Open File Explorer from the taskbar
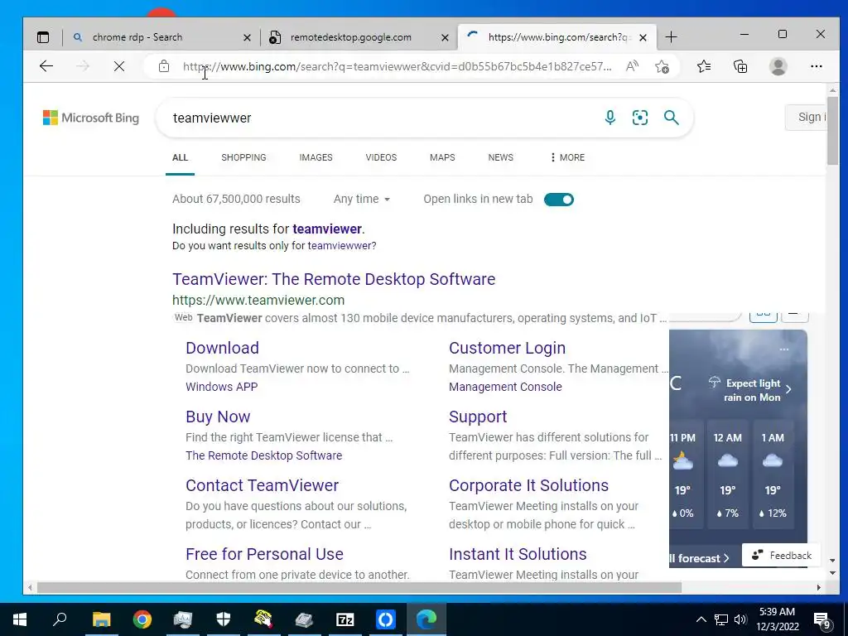This screenshot has width=848, height=636. click(x=101, y=619)
